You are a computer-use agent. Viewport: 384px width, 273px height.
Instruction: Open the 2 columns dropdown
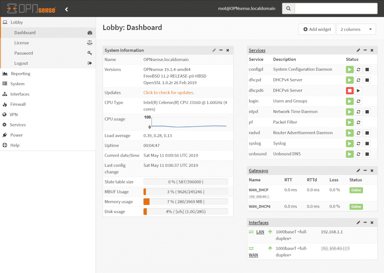click(x=356, y=29)
